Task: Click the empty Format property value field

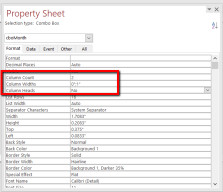Action: pos(140,58)
